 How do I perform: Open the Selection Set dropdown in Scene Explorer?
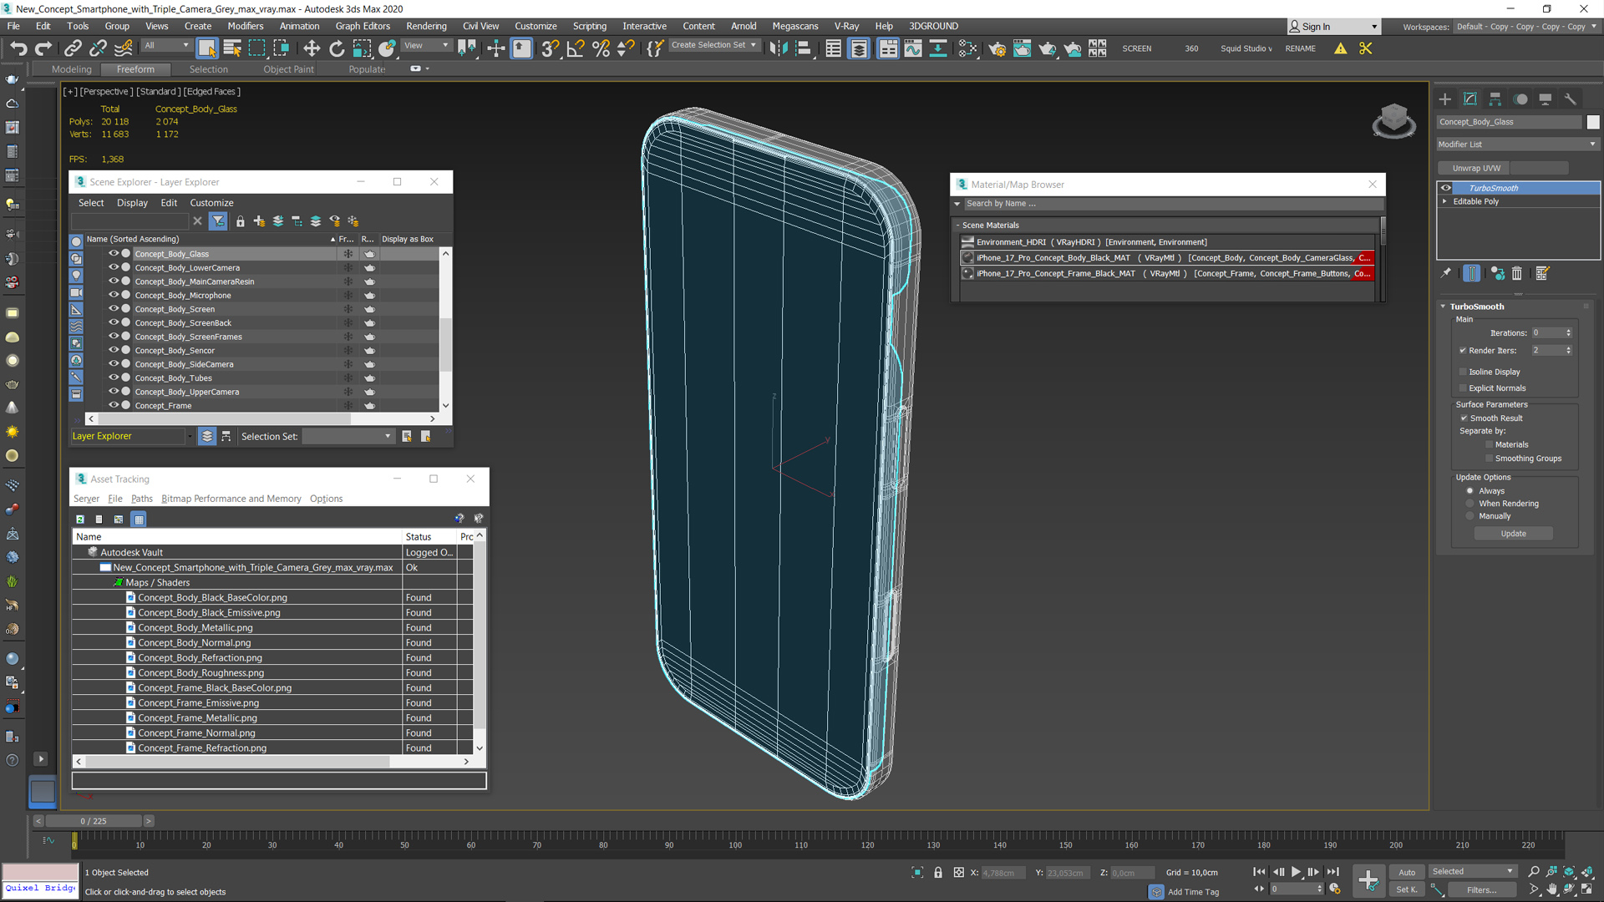(348, 436)
